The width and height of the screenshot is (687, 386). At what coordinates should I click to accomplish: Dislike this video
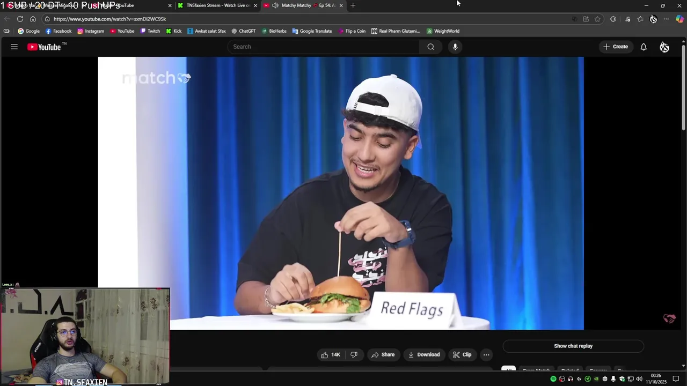click(354, 354)
